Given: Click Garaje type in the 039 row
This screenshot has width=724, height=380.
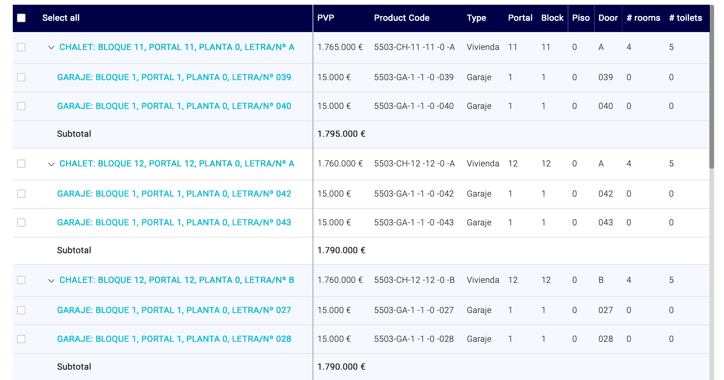Looking at the screenshot, I should (479, 77).
